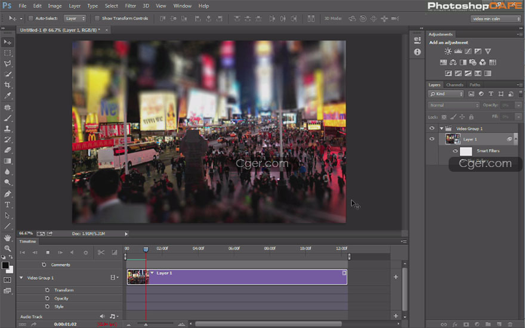Open the Window menu
Image resolution: width=525 pixels, height=328 pixels.
coord(182,6)
